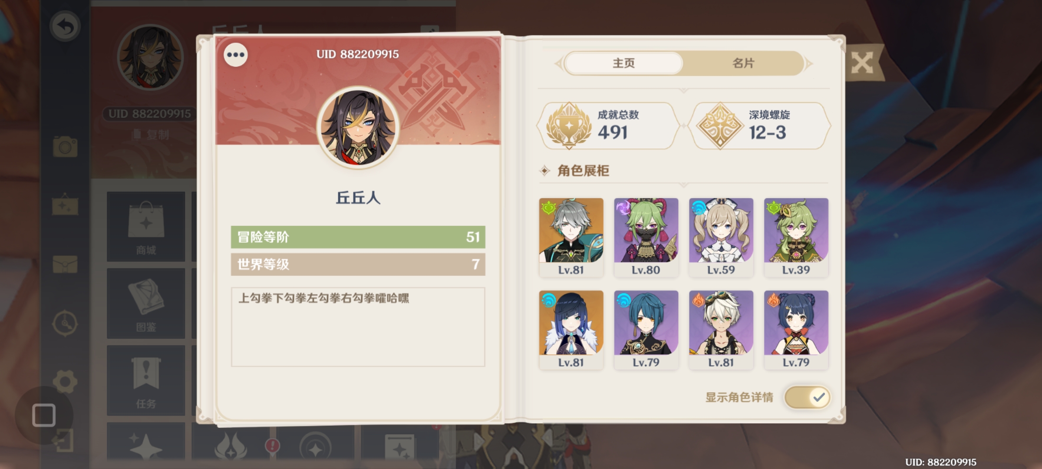The width and height of the screenshot is (1042, 469).
Task: Toggle the 显示角色详情 switch
Action: click(807, 397)
